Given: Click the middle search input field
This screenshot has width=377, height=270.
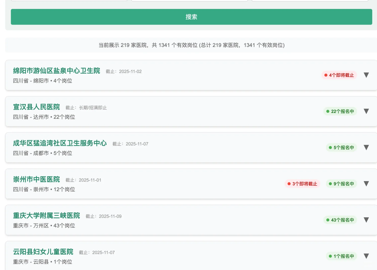Looking at the screenshot, I should (189, 0).
